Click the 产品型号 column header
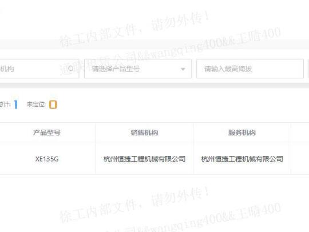The height and width of the screenshot is (232, 309). coord(47,133)
